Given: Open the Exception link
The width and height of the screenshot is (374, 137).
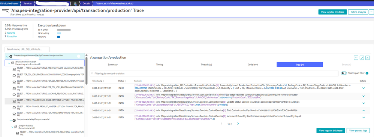Looking at the screenshot, I should [x=12, y=36].
